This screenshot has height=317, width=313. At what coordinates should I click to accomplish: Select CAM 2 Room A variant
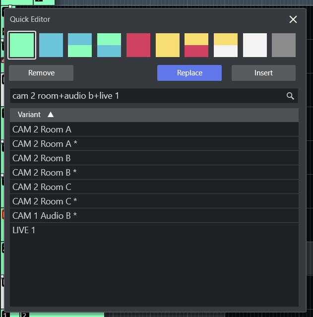pyautogui.click(x=42, y=129)
